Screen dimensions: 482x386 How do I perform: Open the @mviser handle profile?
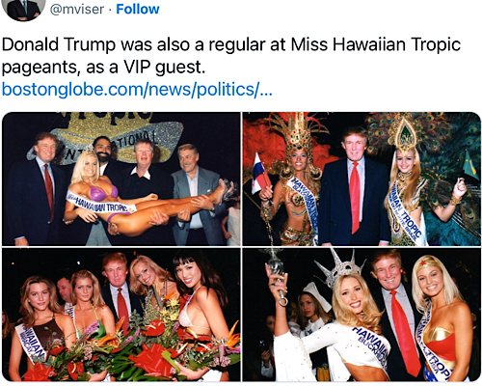[77, 9]
